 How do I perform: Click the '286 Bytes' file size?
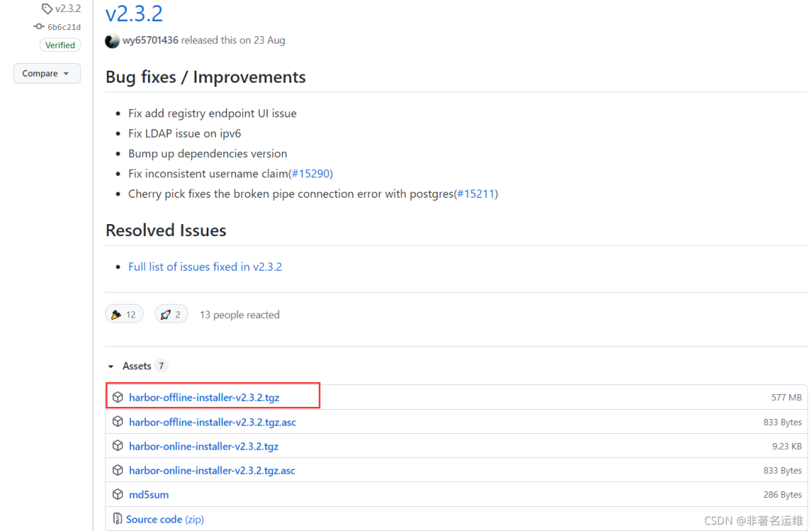tap(782, 495)
